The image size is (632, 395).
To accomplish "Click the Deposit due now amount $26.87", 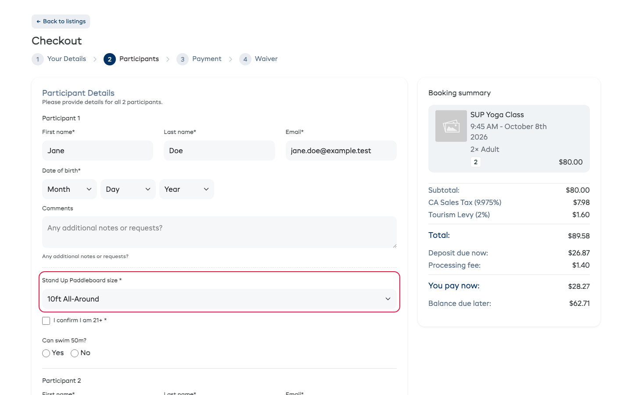I will coord(579,253).
